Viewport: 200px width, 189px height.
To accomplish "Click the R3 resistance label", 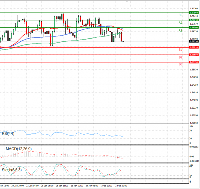I will (x=180, y=15).
